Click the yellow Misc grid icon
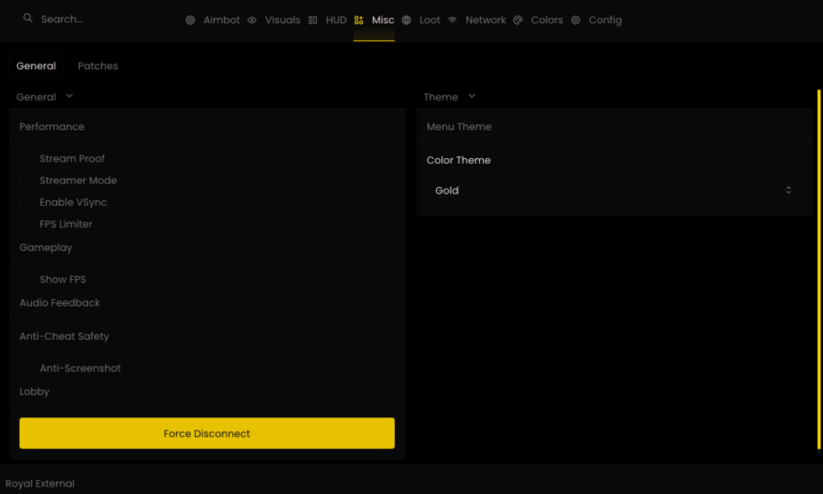 click(x=359, y=20)
